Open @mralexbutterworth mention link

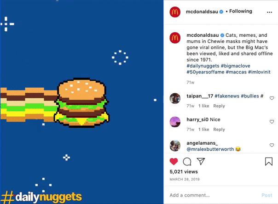click(x=210, y=149)
